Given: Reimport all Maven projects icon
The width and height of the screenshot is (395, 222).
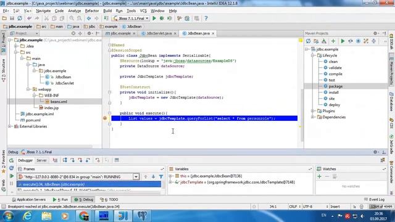Looking at the screenshot, I should pos(308,41).
